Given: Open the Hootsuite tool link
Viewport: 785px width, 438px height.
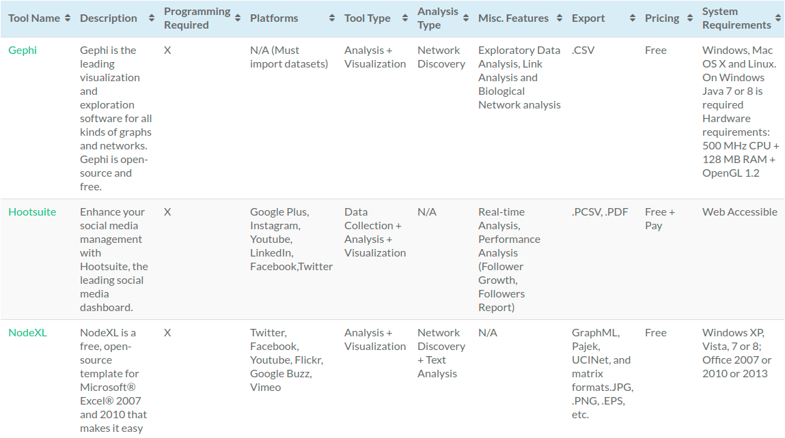Looking at the screenshot, I should click(x=32, y=212).
